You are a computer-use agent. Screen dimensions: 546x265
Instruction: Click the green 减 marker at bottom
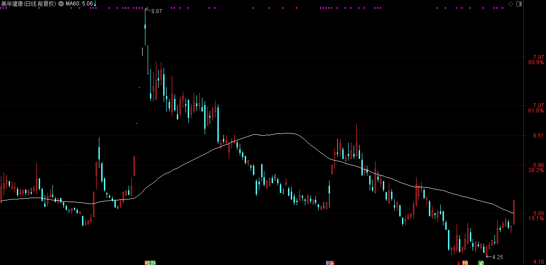click(481, 263)
